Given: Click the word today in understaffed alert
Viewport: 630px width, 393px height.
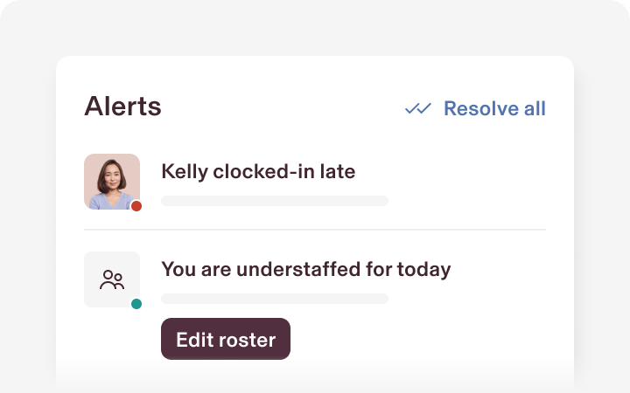Looking at the screenshot, I should [424, 269].
